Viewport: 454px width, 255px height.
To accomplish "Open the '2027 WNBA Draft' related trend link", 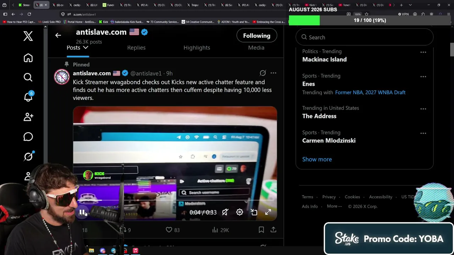I will click(x=385, y=92).
